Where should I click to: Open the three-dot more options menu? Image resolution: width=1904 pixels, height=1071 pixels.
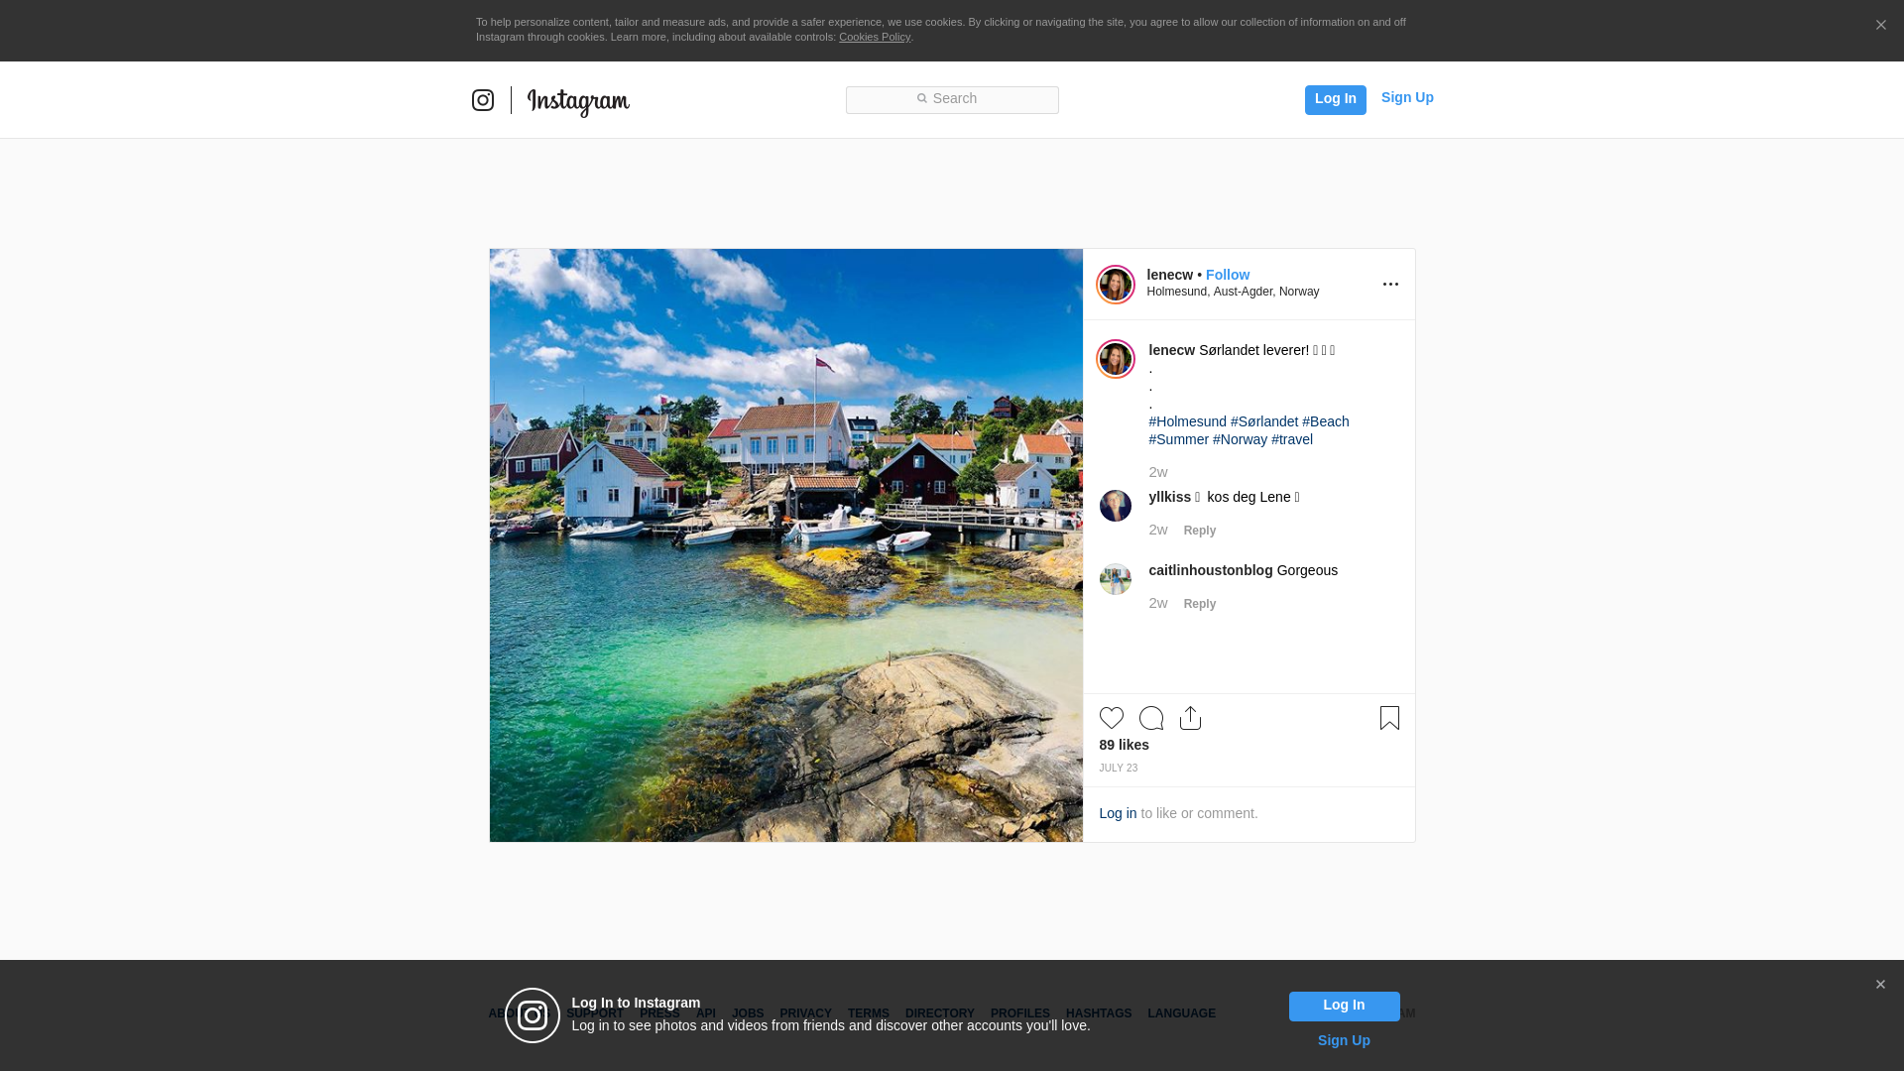point(1390,285)
